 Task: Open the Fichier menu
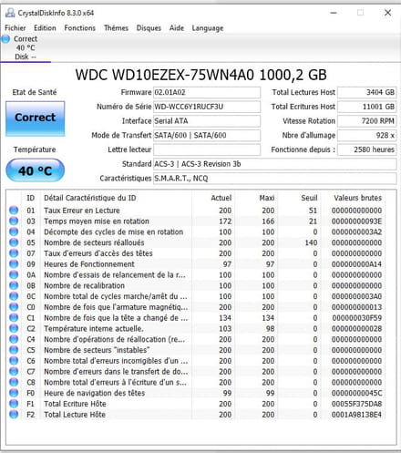pyautogui.click(x=15, y=28)
